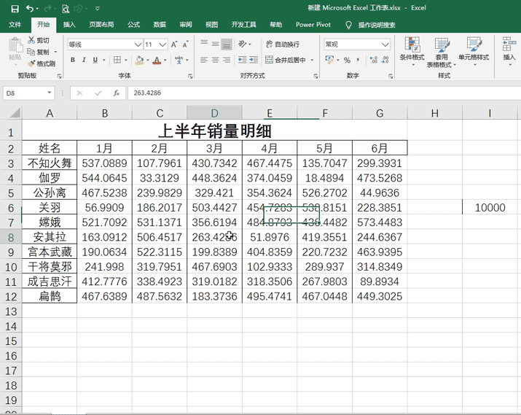
Task: Click the increase indent icon
Action: [x=254, y=60]
